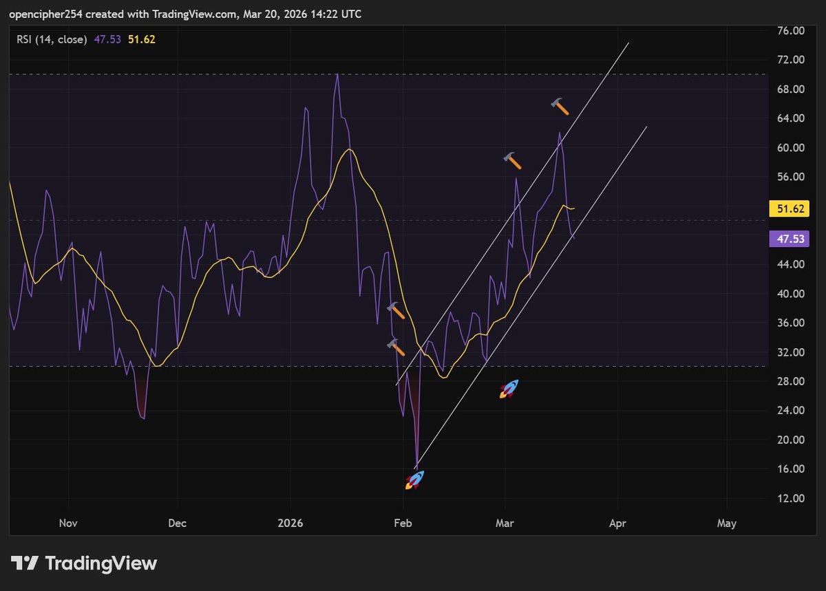This screenshot has width=826, height=591.
Task: Click the 68.00 scale label
Action: pyautogui.click(x=790, y=89)
